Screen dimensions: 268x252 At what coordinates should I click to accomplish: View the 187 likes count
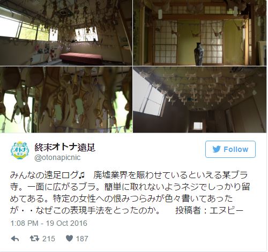tap(82, 239)
